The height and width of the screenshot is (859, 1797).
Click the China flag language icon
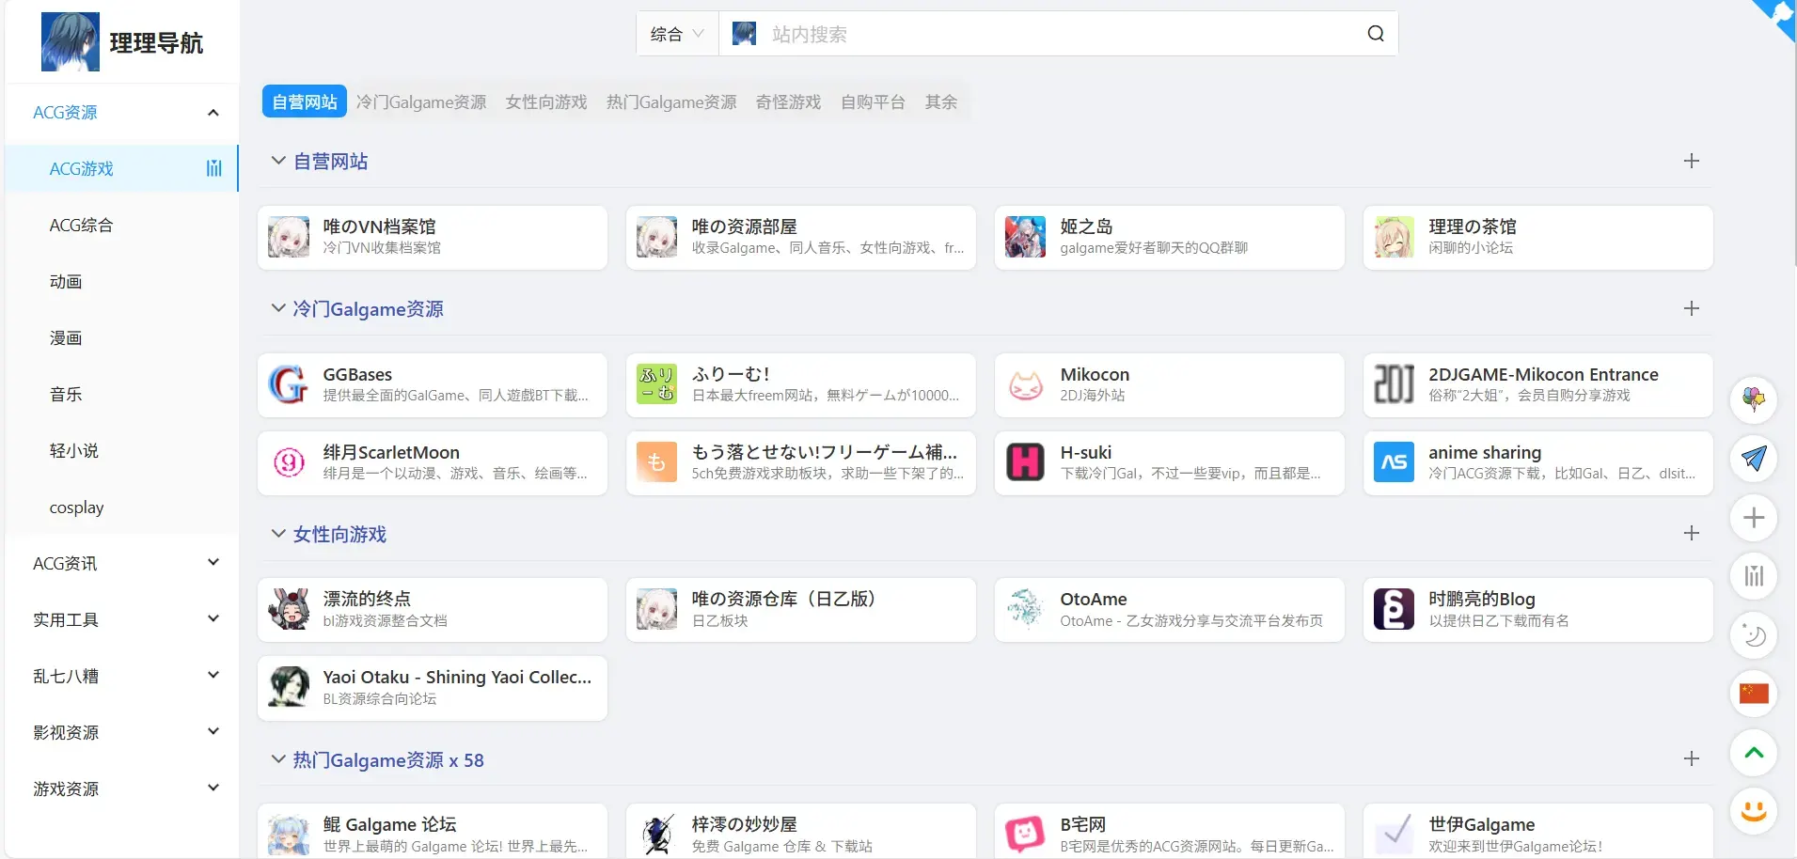click(x=1754, y=694)
